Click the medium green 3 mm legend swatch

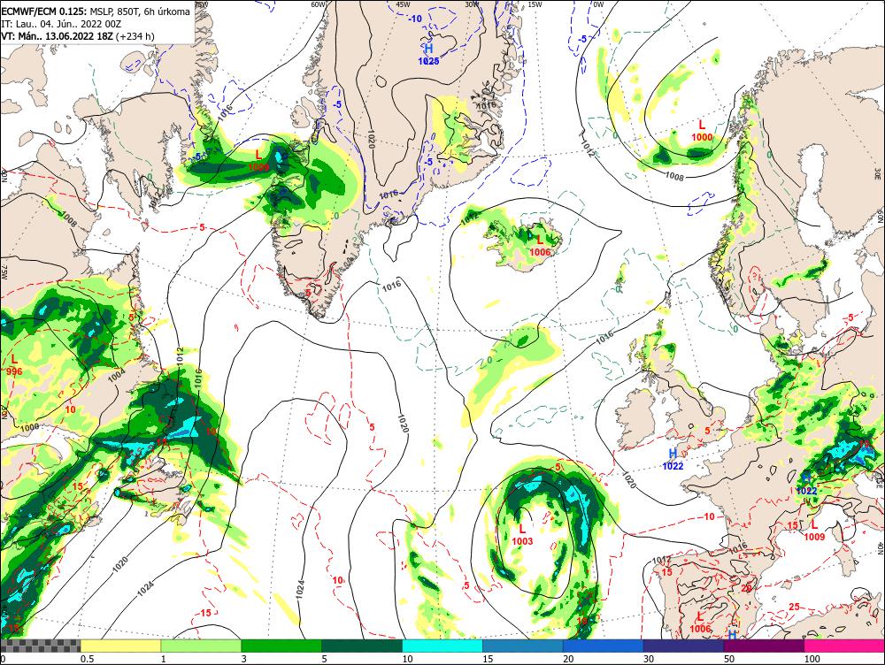click(x=281, y=646)
